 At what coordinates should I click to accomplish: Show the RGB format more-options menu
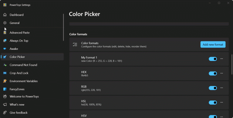click(221, 88)
